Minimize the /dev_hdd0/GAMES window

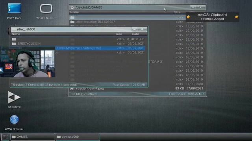click(193, 7)
